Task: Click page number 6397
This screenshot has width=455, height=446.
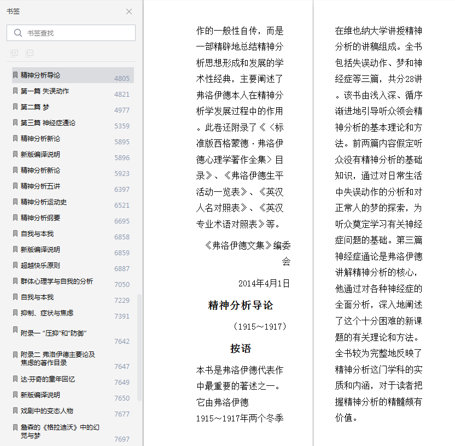Action: coord(122,189)
